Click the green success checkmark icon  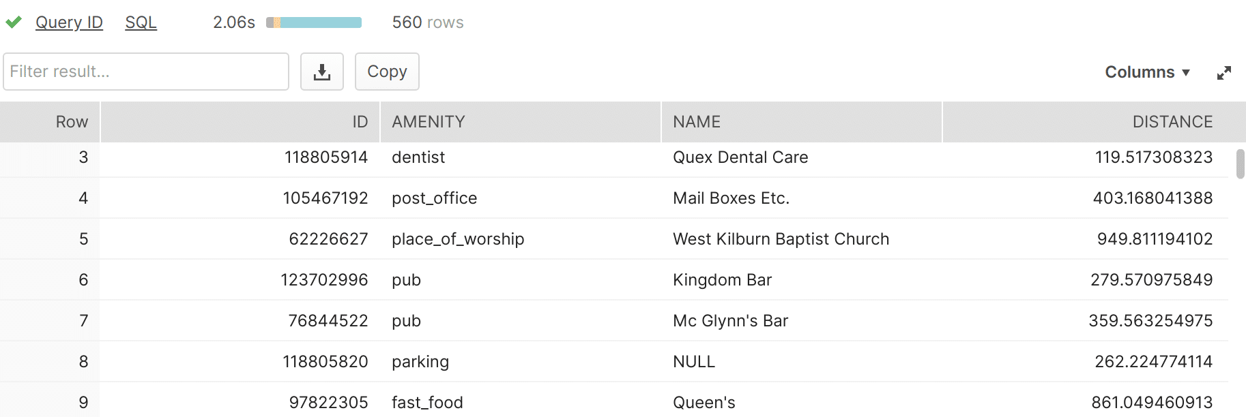tap(14, 22)
